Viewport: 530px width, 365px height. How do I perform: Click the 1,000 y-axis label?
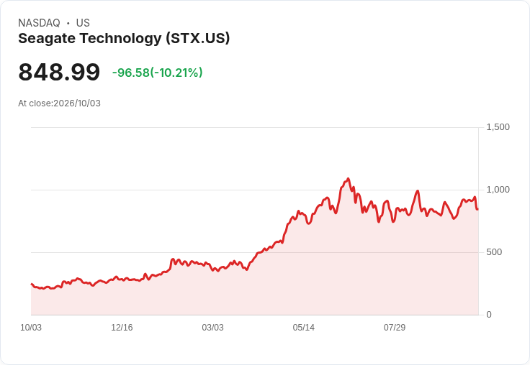498,190
